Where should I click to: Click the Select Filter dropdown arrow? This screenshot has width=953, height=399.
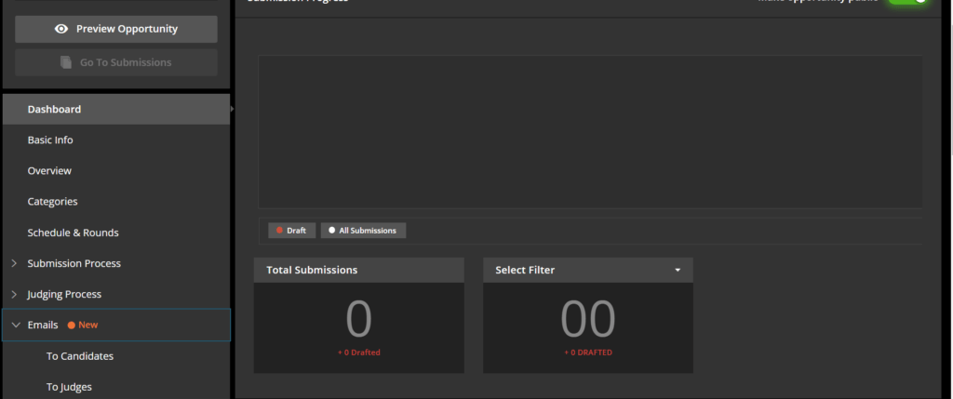(678, 271)
